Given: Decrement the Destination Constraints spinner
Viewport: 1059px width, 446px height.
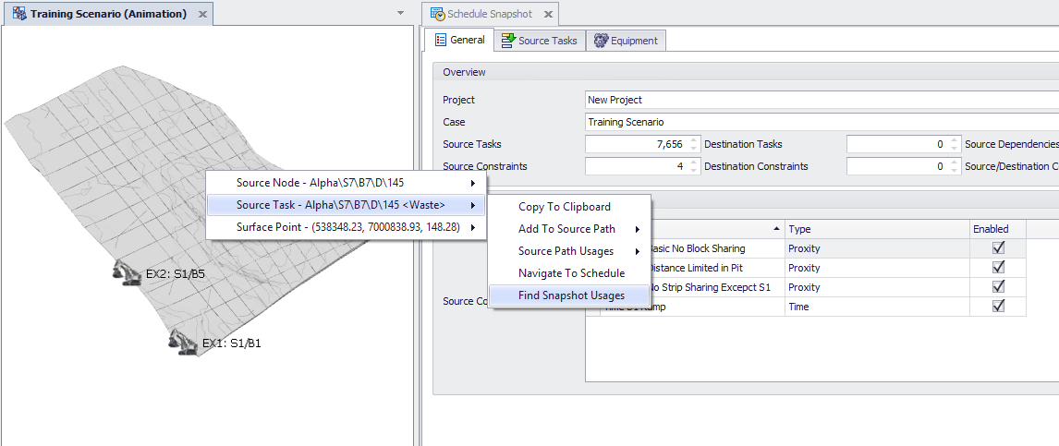Looking at the screenshot, I should [x=954, y=171].
